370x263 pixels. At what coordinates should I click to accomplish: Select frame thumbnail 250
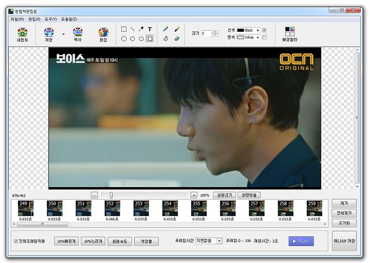54,208
